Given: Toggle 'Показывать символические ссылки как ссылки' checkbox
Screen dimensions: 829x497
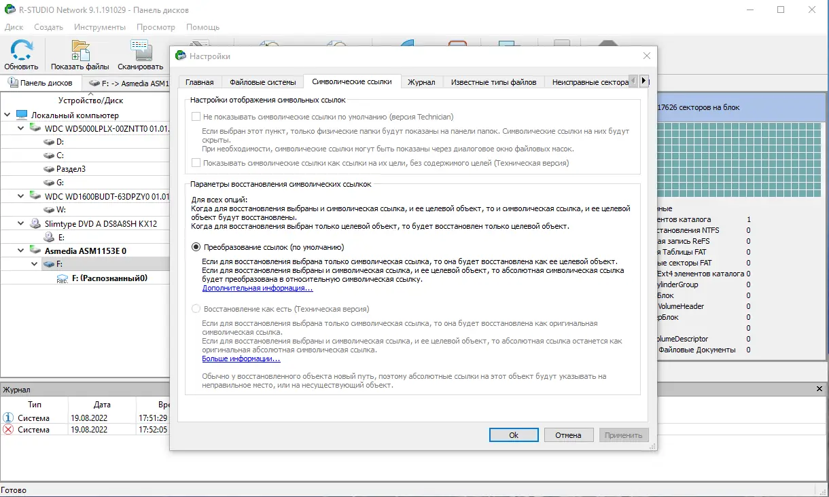Looking at the screenshot, I should (x=196, y=163).
